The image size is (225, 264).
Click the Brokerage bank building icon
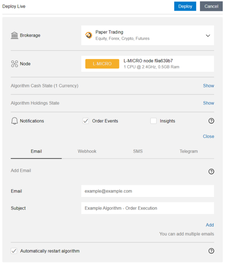click(x=15, y=36)
